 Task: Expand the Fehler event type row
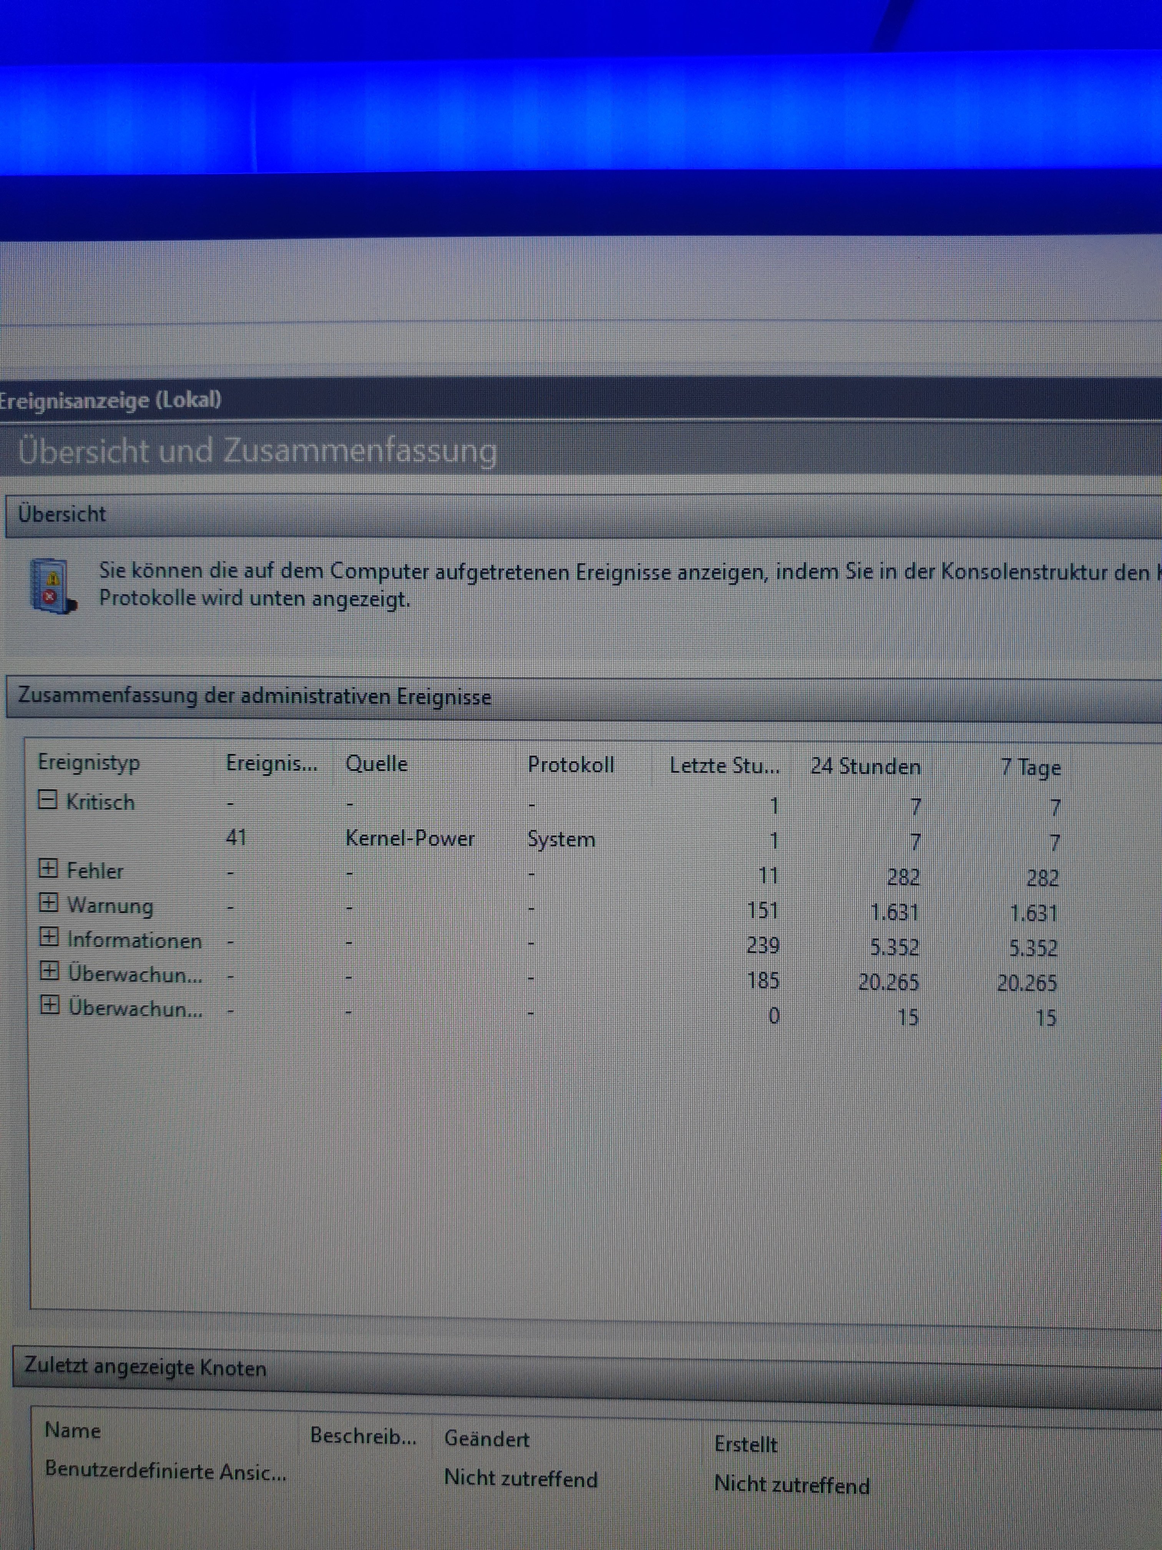tap(48, 869)
